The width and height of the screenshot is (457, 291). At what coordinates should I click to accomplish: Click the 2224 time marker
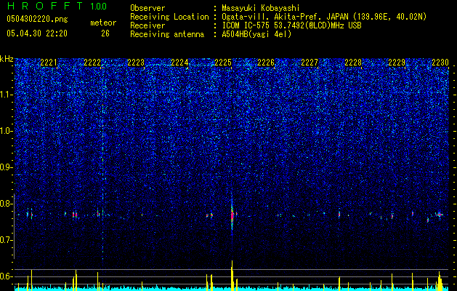[x=179, y=63]
